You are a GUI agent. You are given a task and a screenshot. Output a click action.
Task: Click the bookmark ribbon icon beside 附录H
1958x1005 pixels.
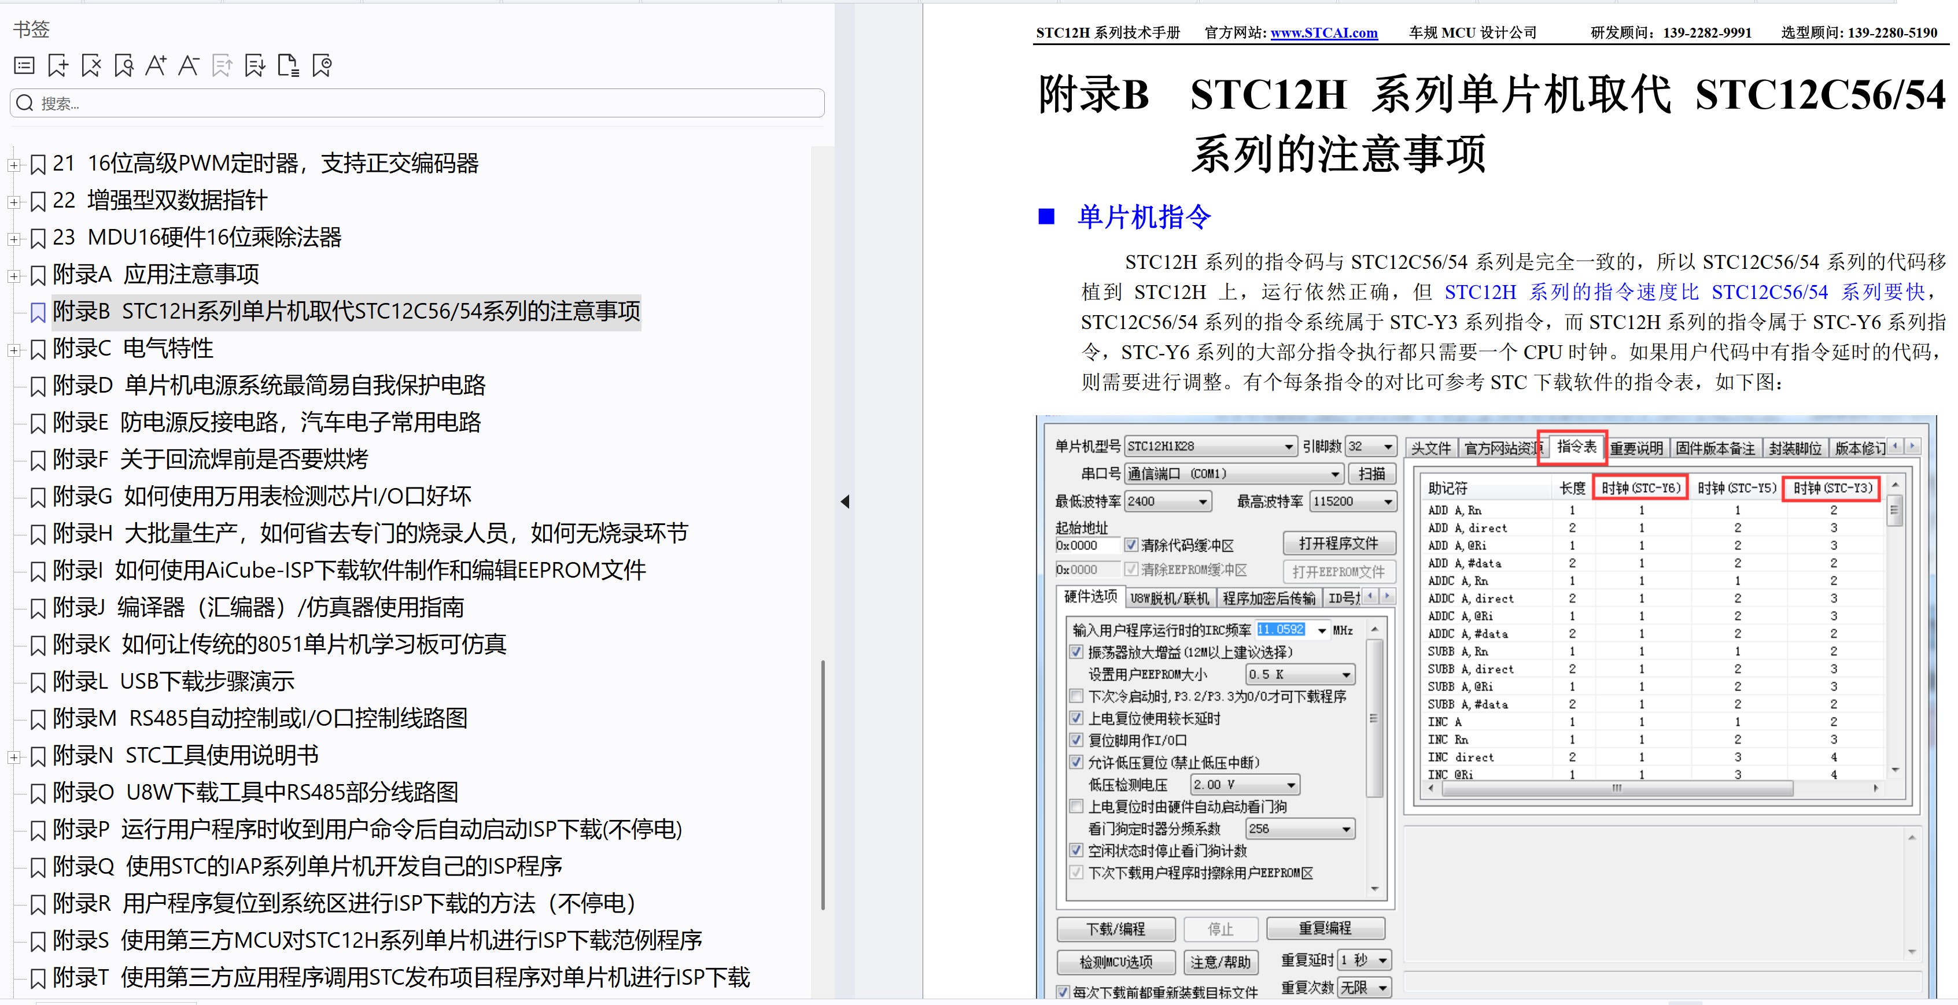[x=38, y=535]
